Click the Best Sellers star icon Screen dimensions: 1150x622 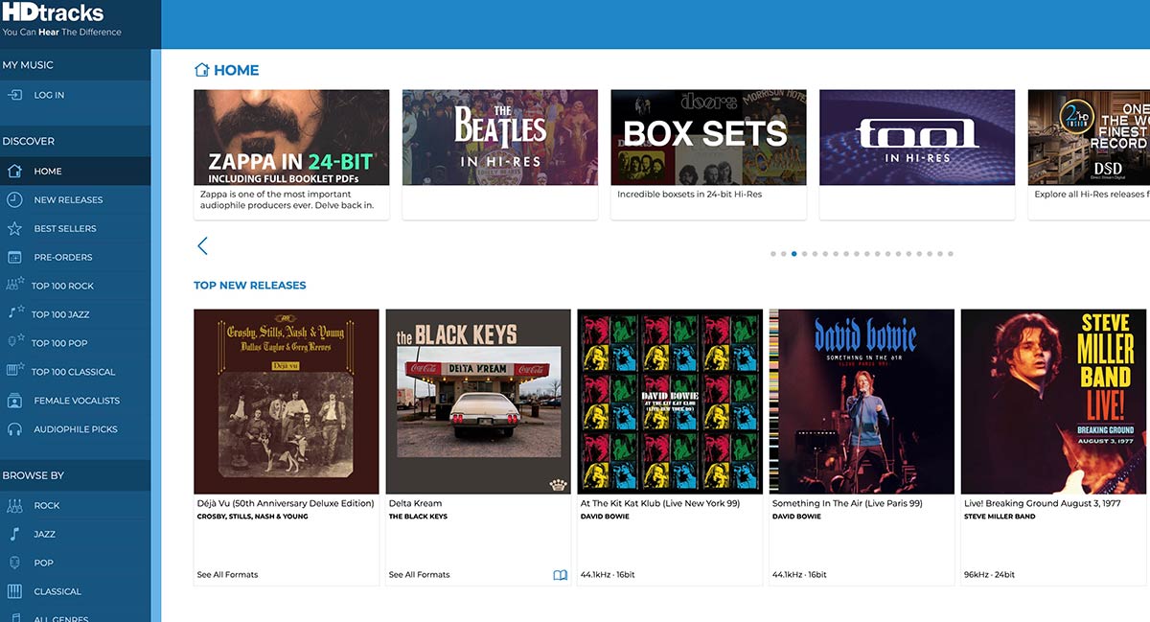coord(14,229)
